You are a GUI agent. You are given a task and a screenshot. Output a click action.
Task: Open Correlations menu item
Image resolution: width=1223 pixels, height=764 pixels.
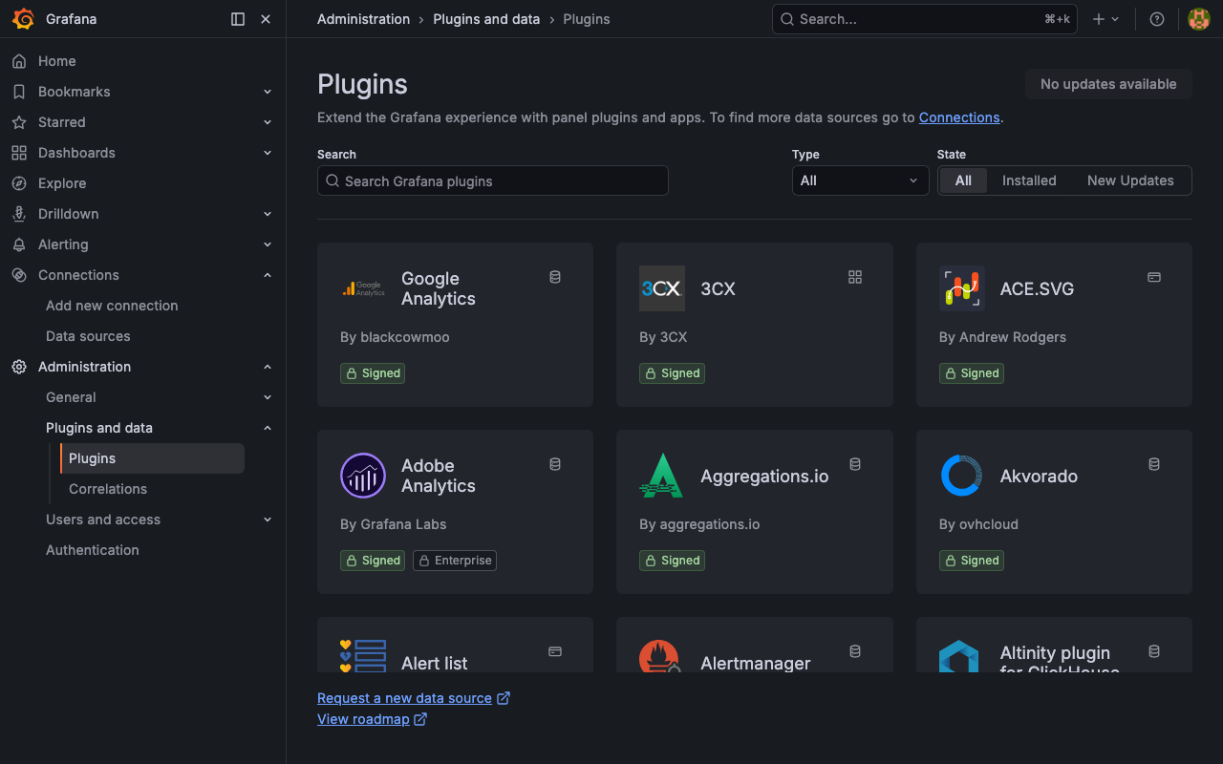[x=108, y=489]
